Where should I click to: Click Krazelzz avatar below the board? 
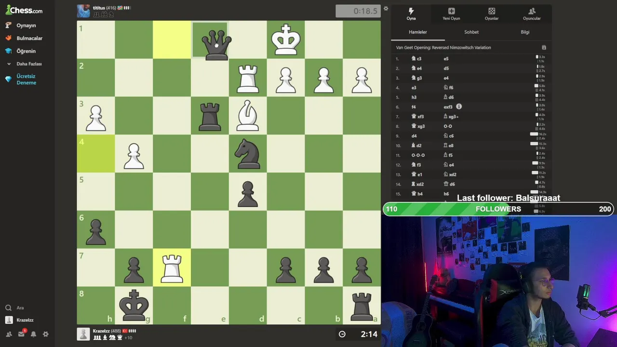pos(83,334)
